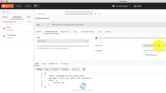Open the Runner
Screen dimensions: 166x93
(28, 6)
